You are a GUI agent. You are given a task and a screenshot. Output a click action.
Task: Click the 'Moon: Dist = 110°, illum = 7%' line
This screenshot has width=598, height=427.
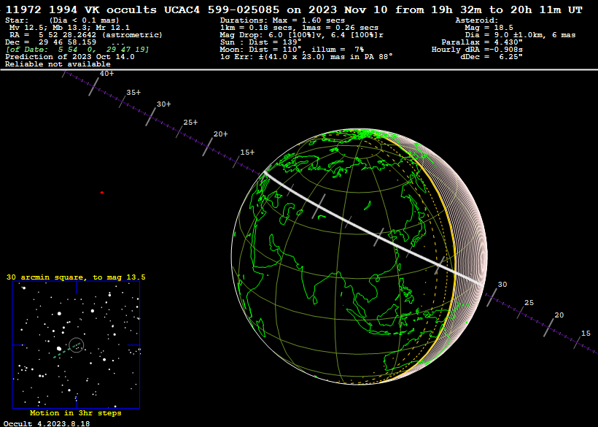[292, 50]
